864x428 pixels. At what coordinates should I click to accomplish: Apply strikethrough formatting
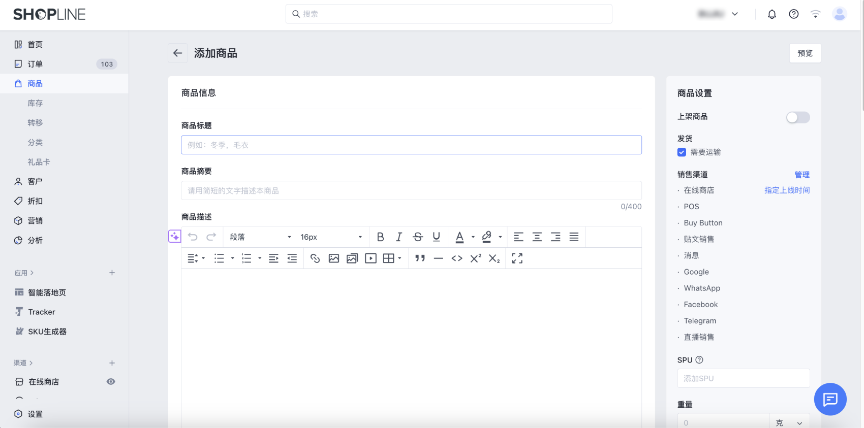[x=418, y=237]
